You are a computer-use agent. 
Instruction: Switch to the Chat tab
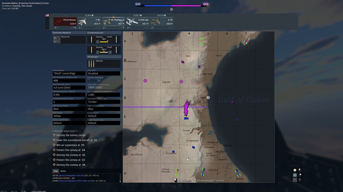tap(55, 171)
